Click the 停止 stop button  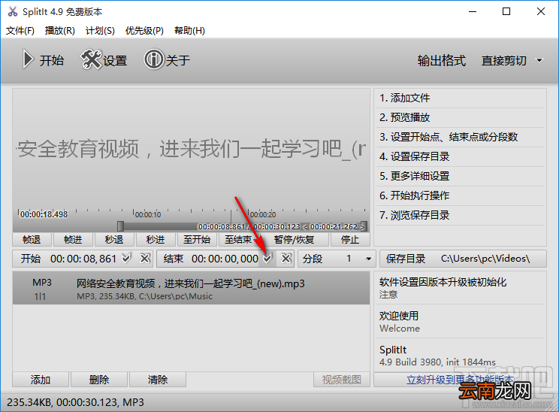350,239
